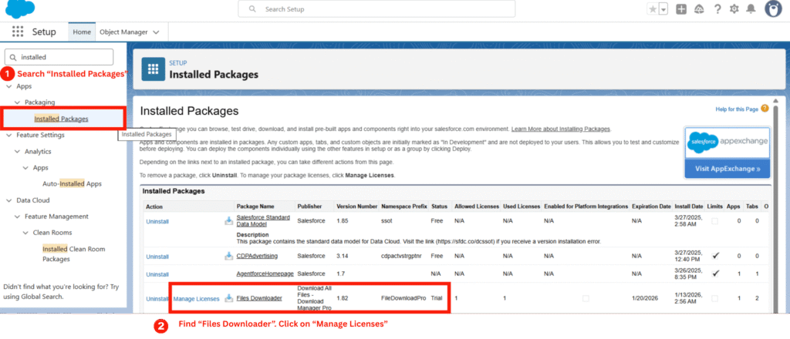Viewport: 790px width, 339px height.
Task: Switch to the Home tab
Action: click(x=82, y=32)
